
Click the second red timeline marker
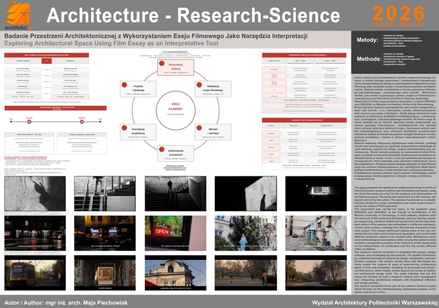coord(82,121)
